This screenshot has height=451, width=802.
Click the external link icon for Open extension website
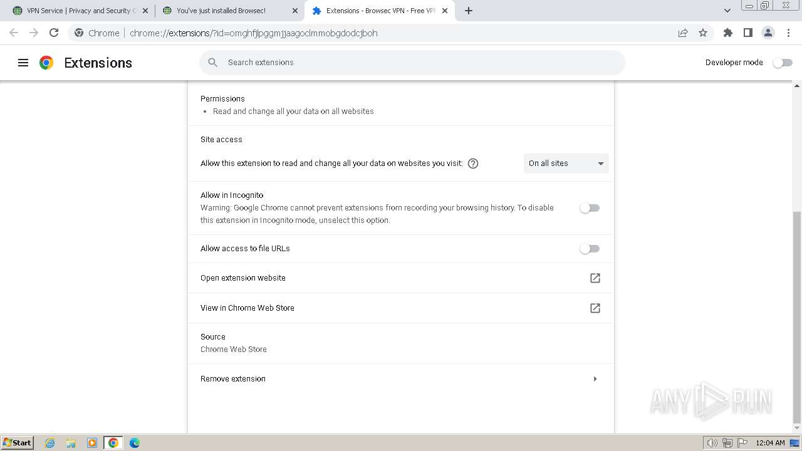[x=595, y=278]
